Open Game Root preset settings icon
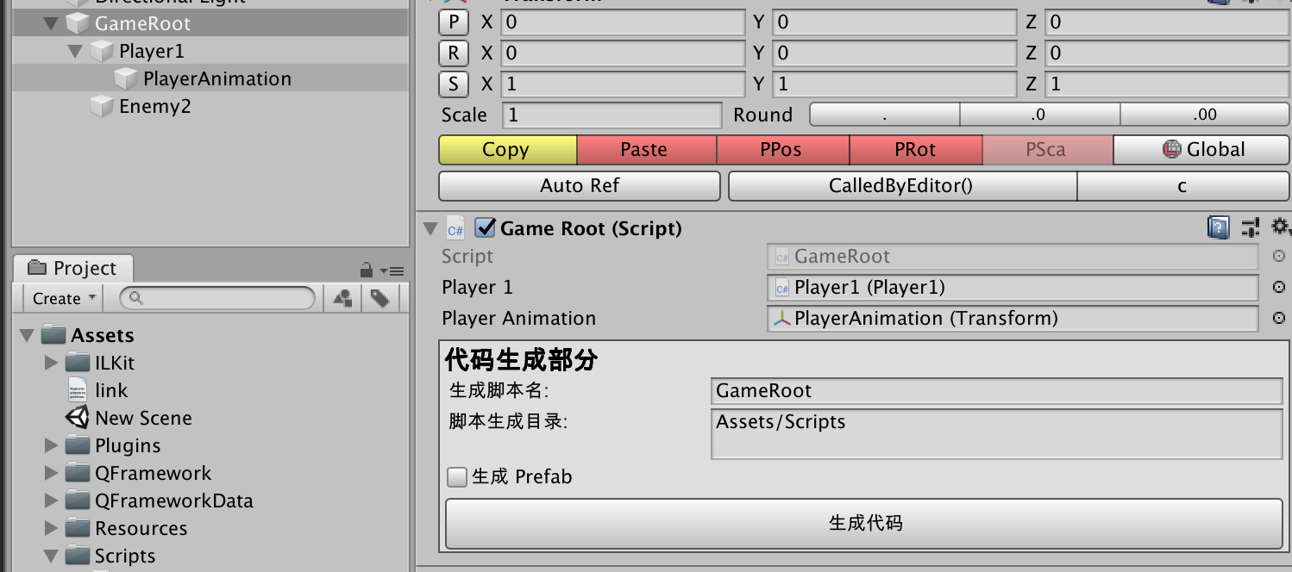 pos(1251,227)
